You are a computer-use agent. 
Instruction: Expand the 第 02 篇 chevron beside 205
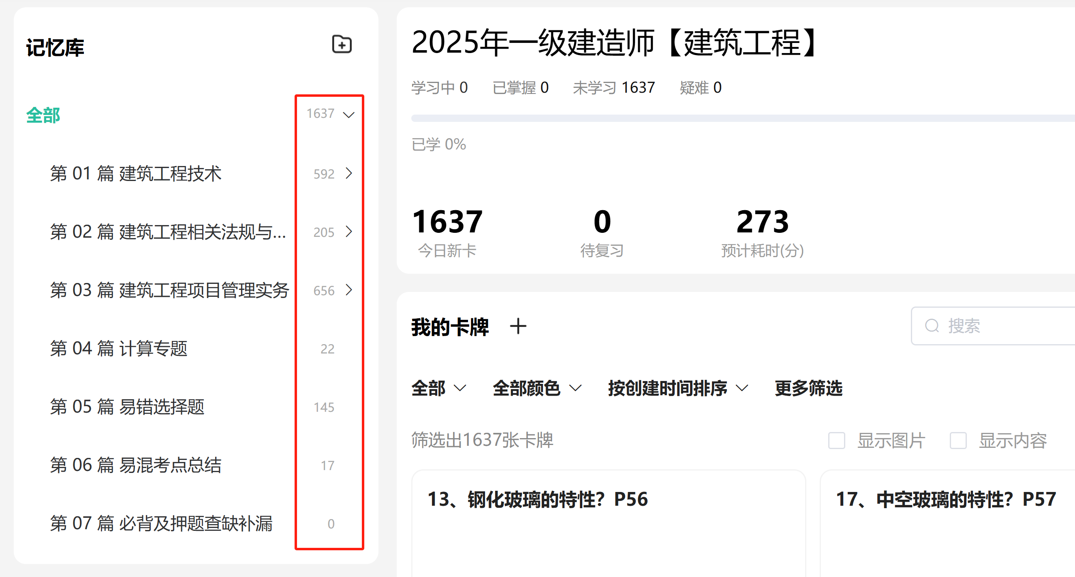click(349, 231)
